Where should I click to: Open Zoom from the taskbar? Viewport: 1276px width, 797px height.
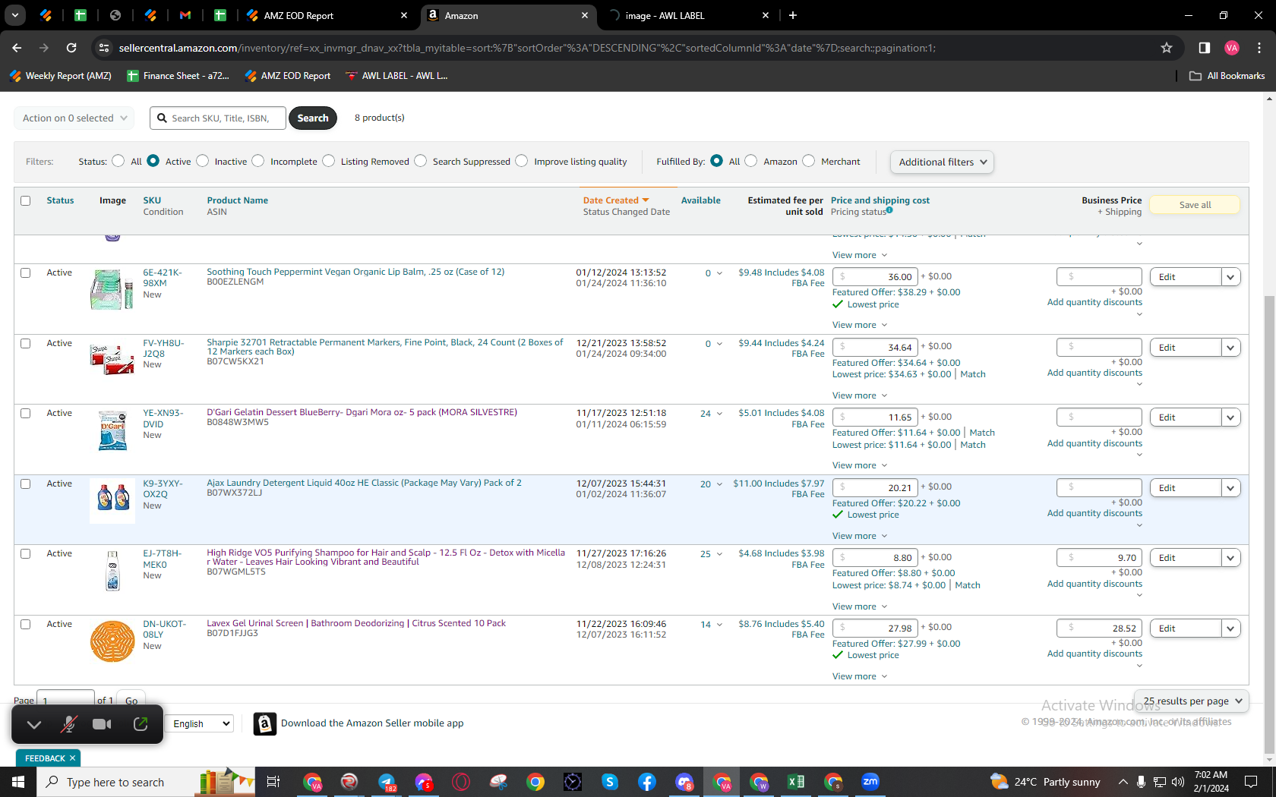pyautogui.click(x=870, y=782)
